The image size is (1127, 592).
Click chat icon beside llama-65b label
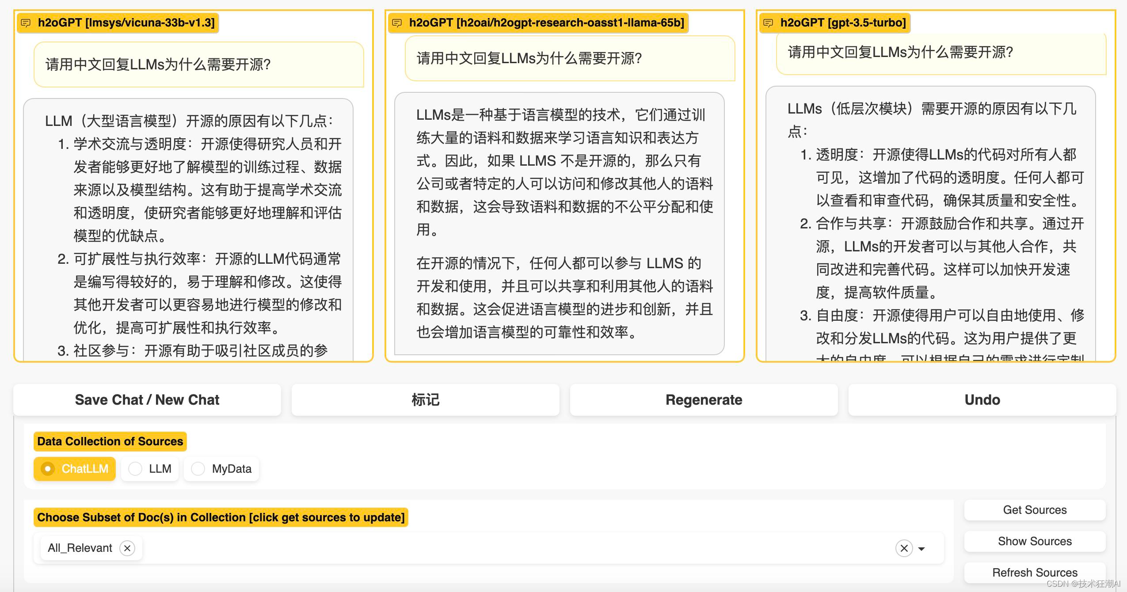coord(397,23)
